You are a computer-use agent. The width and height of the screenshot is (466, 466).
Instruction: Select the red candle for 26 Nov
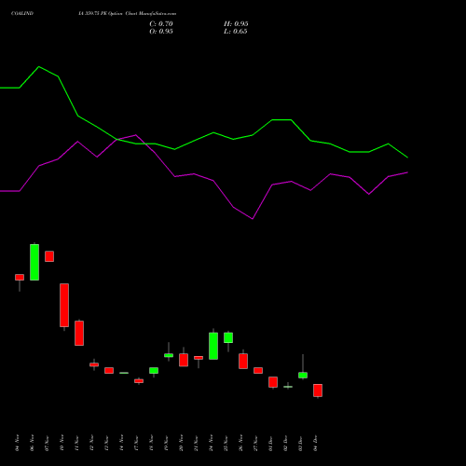pyautogui.click(x=243, y=361)
